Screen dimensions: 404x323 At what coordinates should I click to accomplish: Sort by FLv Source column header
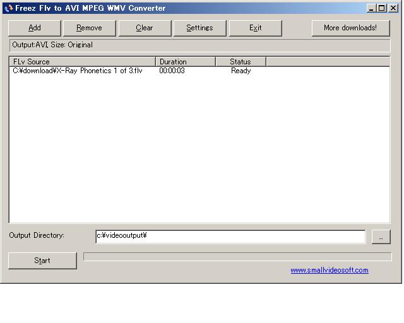click(x=83, y=62)
